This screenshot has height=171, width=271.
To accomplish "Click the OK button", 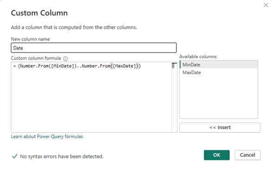I will click(x=216, y=155).
